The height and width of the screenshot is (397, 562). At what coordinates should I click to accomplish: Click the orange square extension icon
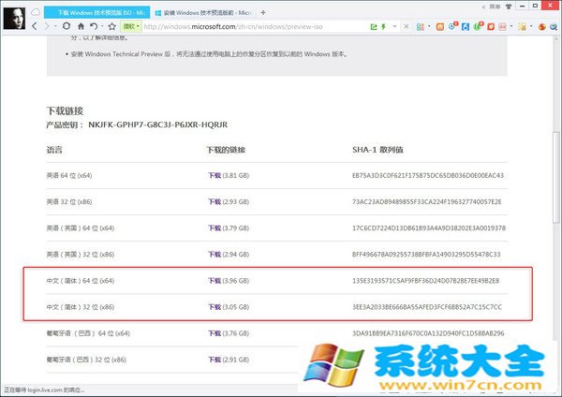[x=440, y=26]
